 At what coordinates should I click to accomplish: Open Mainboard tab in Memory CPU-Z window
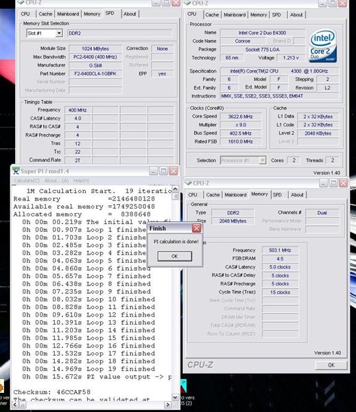235,195
